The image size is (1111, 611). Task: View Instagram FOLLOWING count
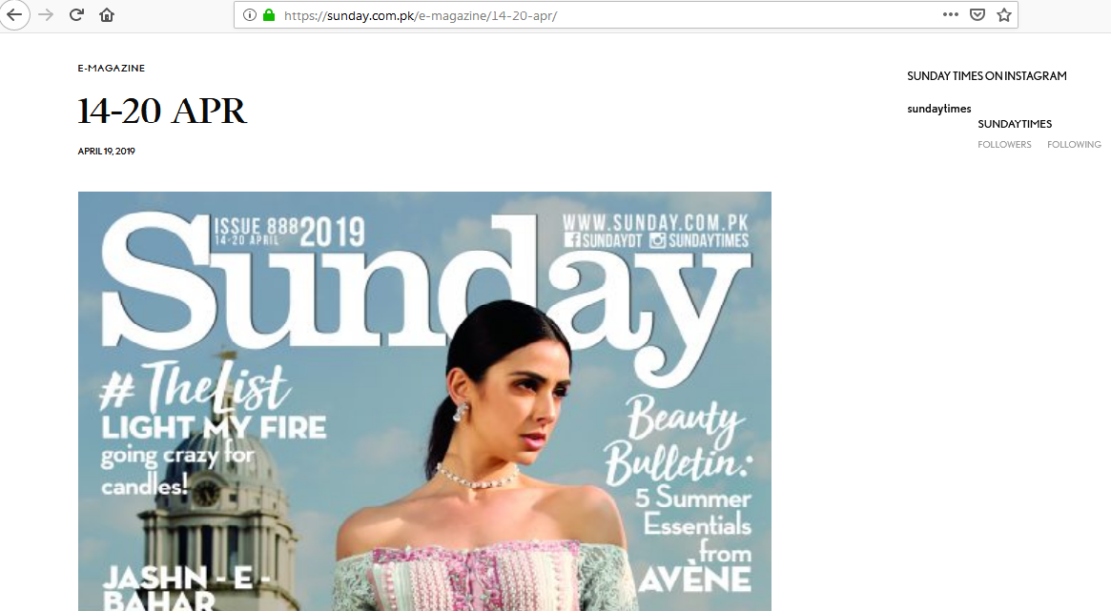click(x=1074, y=145)
